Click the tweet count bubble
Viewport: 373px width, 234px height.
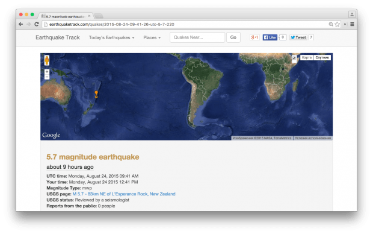311,37
